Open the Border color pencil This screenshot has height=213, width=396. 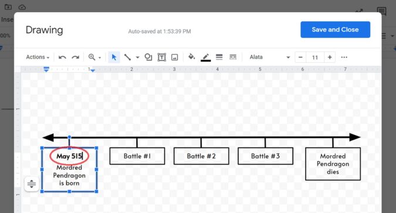205,58
